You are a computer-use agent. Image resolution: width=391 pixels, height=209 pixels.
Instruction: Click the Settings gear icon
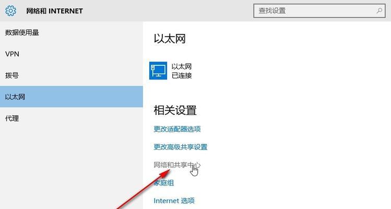point(10,11)
